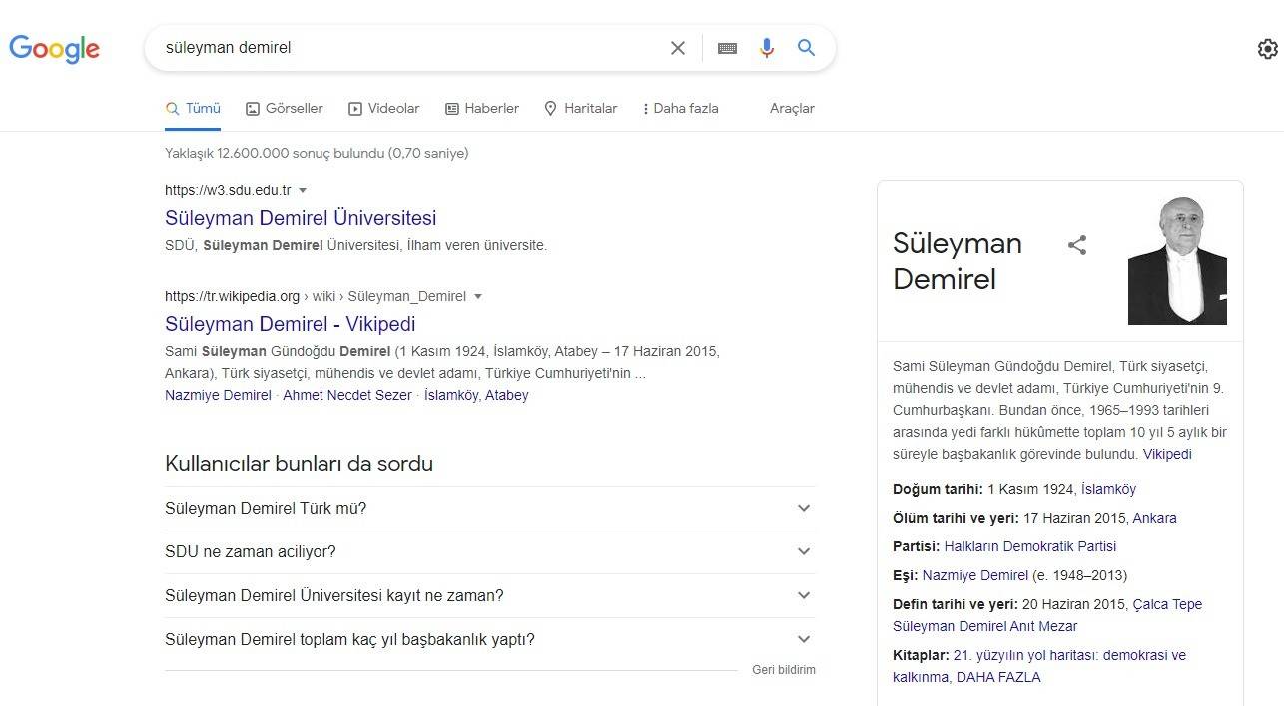1284x706 pixels.
Task: Open dropdown arrow beside w3.sdu.edu.tr URL
Action: (303, 190)
